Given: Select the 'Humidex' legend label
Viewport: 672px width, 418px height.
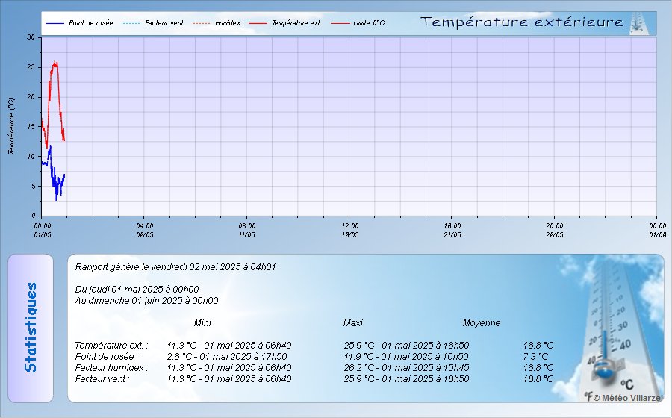Looking at the screenshot, I should [228, 23].
